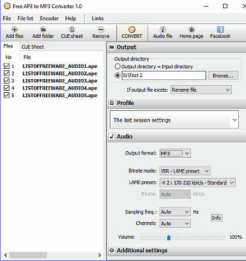
Task: Open the If output file exists dropdown
Action: 201,90
